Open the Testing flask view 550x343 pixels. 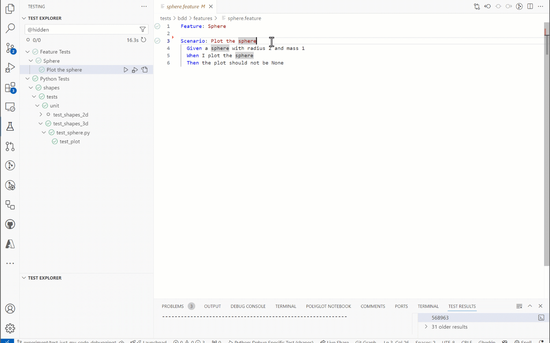click(10, 127)
